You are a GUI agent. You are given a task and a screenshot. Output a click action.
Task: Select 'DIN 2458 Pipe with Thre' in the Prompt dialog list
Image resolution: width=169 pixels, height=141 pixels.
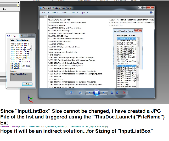coord(20,66)
